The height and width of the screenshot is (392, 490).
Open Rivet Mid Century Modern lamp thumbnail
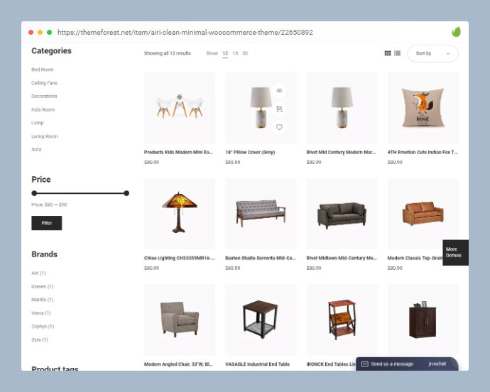coord(342,107)
